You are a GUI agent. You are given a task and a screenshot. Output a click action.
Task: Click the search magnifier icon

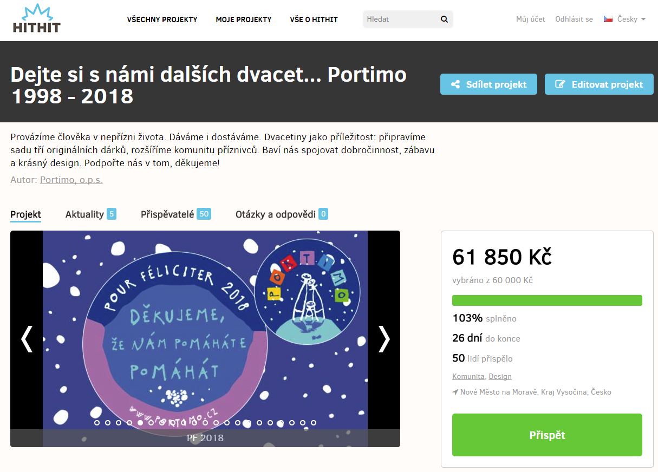(x=444, y=19)
